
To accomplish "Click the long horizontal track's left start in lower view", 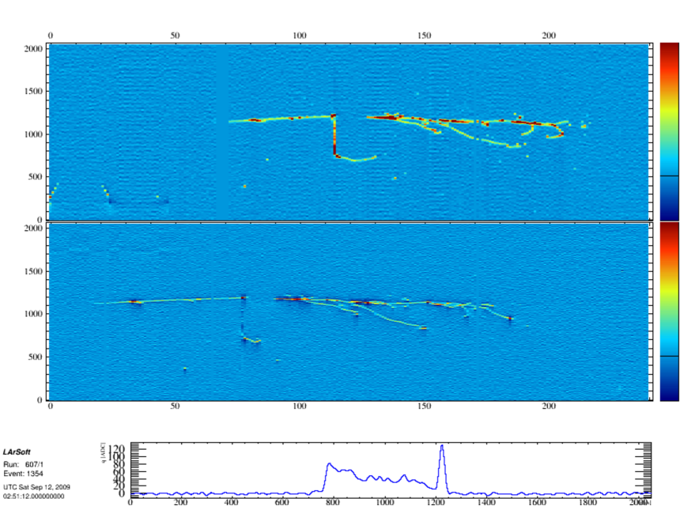I will pyautogui.click(x=96, y=303).
